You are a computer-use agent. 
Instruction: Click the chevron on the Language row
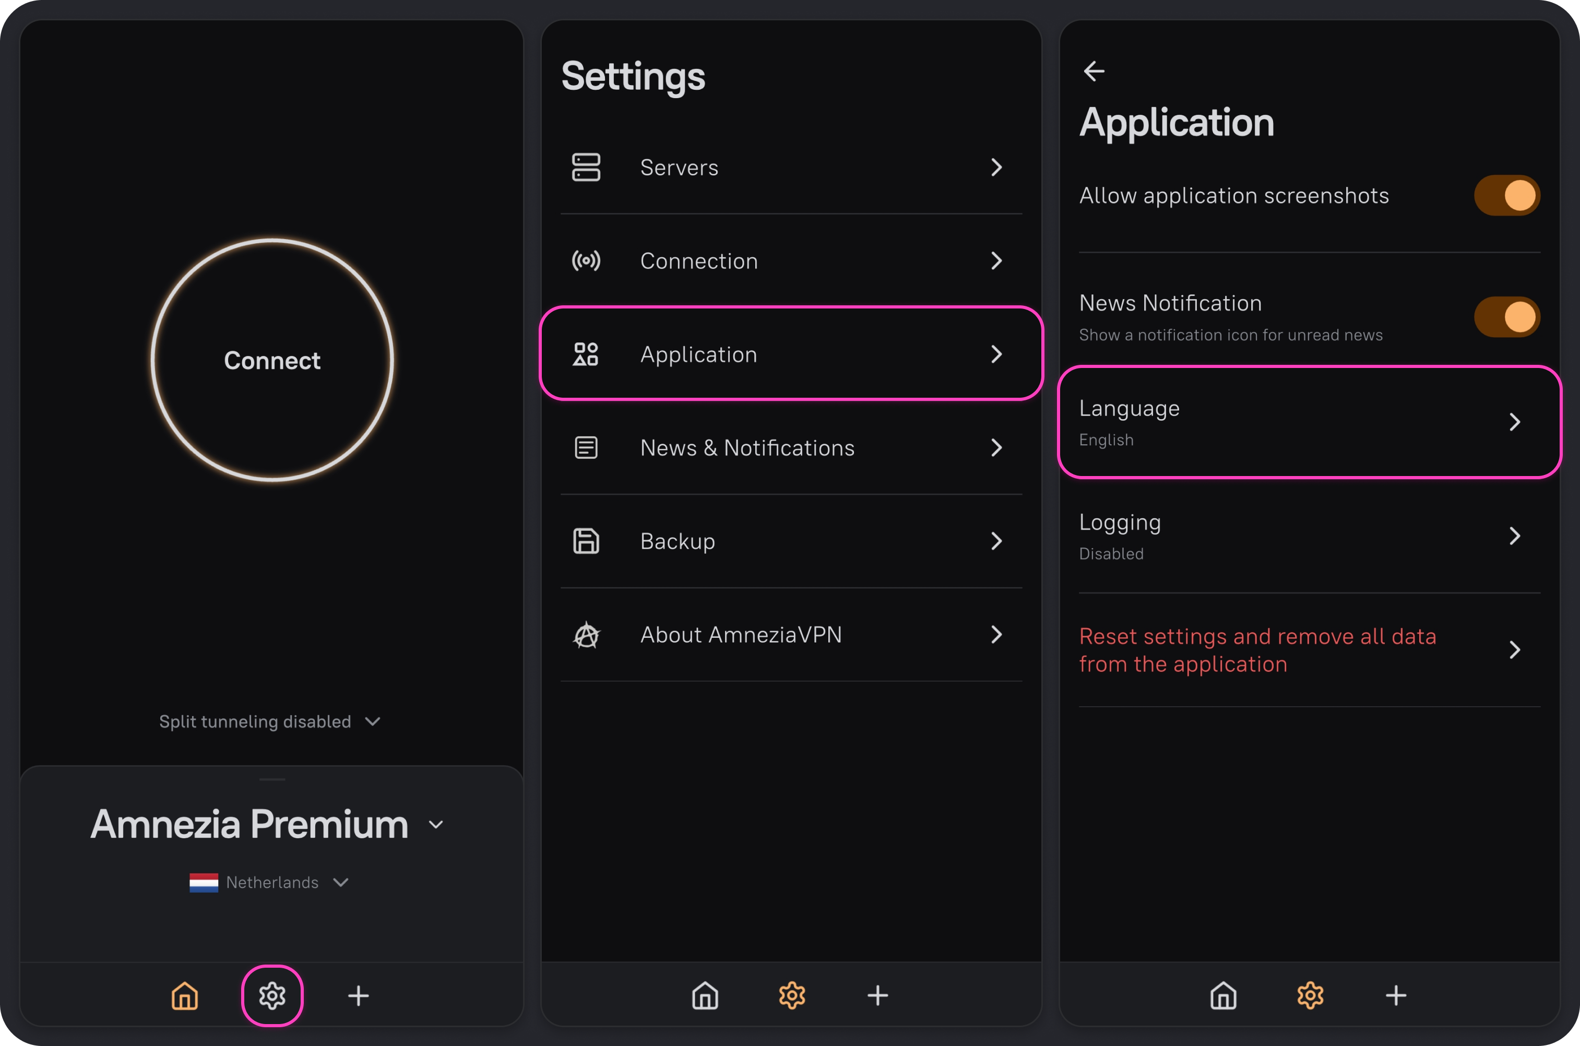click(x=1515, y=422)
